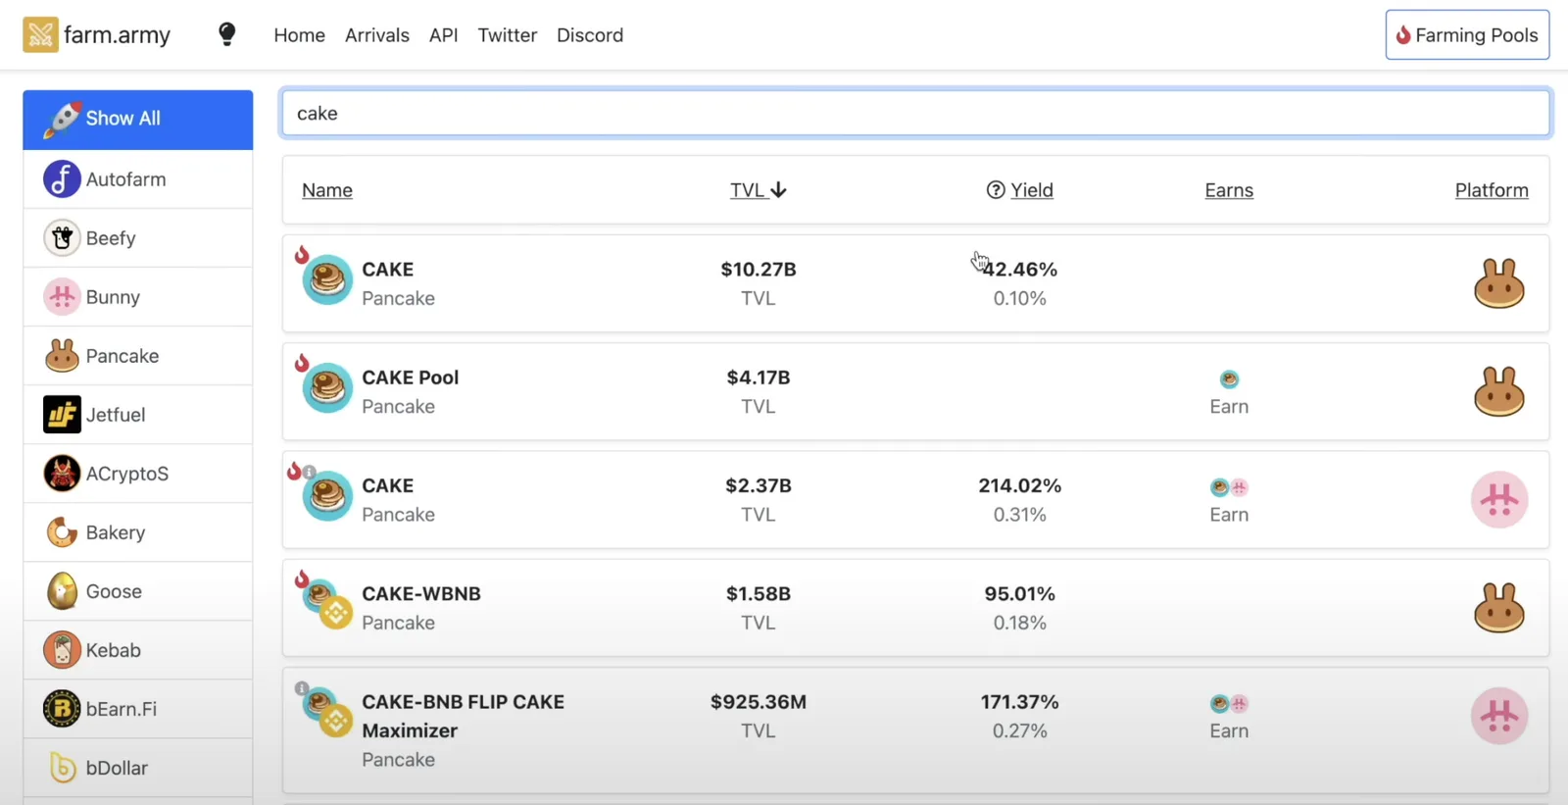This screenshot has height=805, width=1568.
Task: Open the Home page link
Action: click(299, 35)
